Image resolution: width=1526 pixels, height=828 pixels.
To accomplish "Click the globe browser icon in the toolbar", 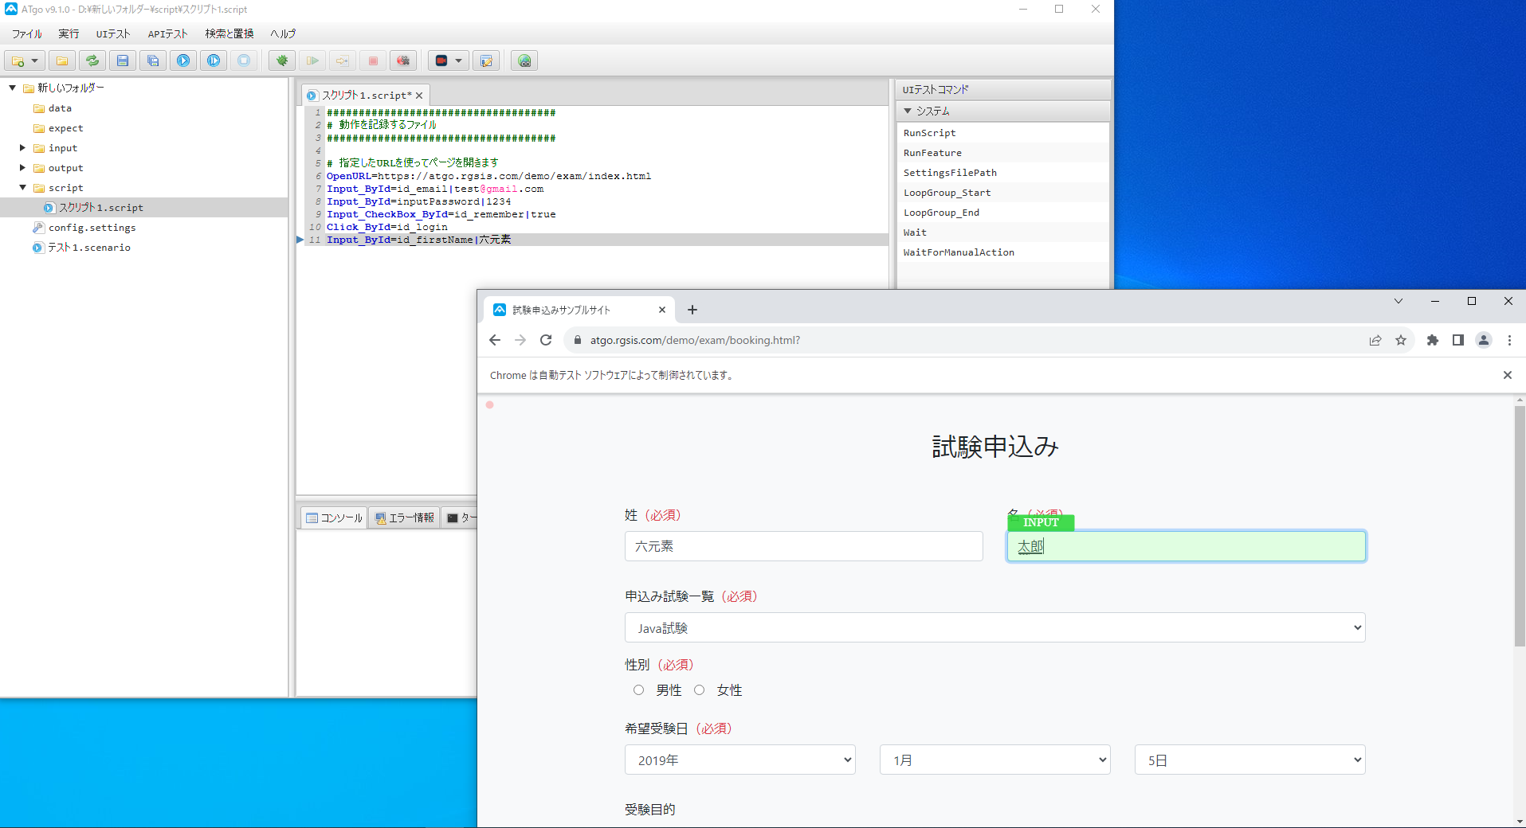I will click(524, 61).
